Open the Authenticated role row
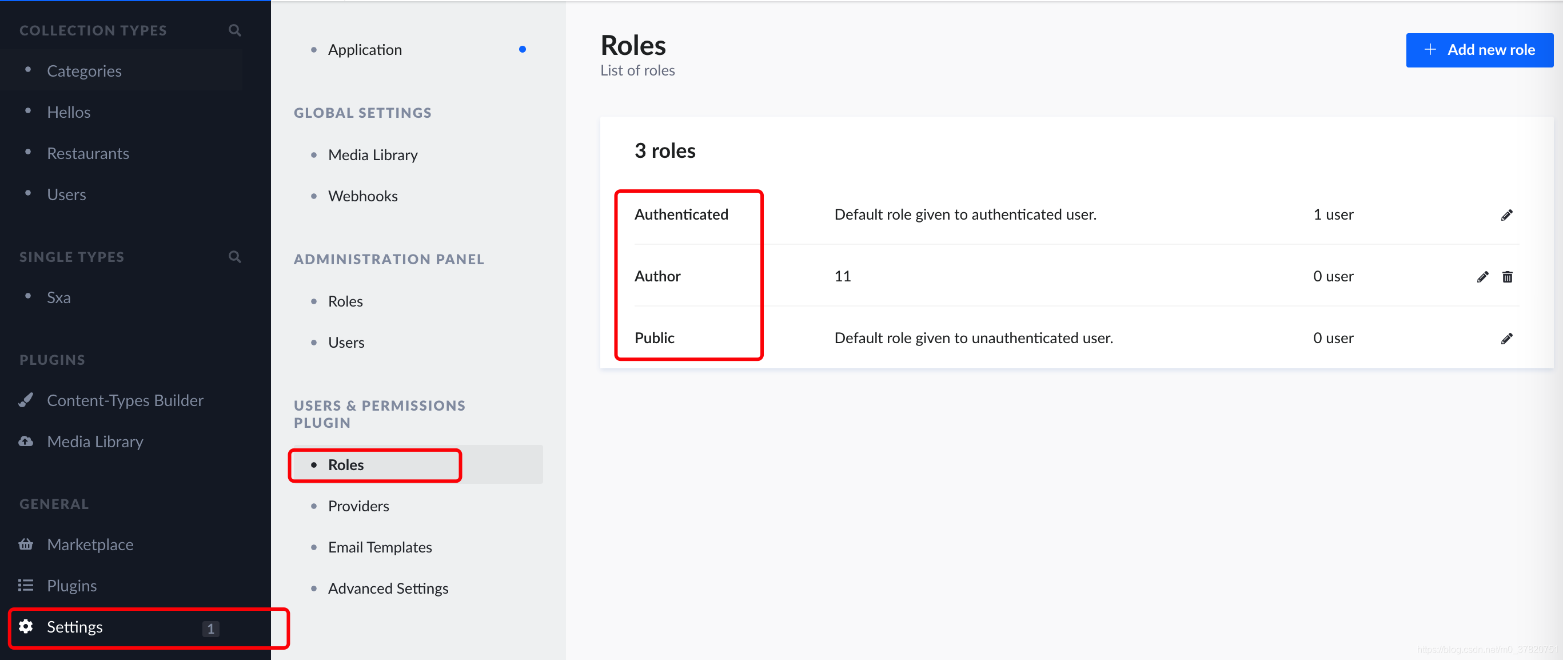Viewport: 1563px width, 660px height. (681, 214)
